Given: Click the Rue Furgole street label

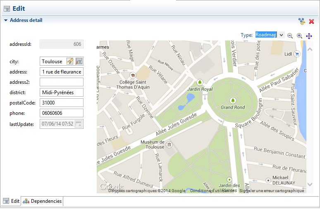Looking at the screenshot, I should click(x=134, y=122).
